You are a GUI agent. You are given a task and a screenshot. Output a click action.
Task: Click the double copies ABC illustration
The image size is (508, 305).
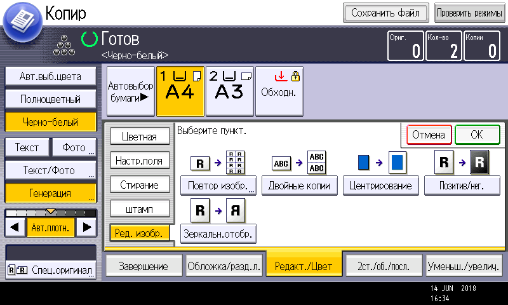coord(298,163)
